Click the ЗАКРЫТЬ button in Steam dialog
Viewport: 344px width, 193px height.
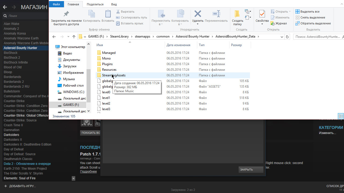[x=250, y=170]
